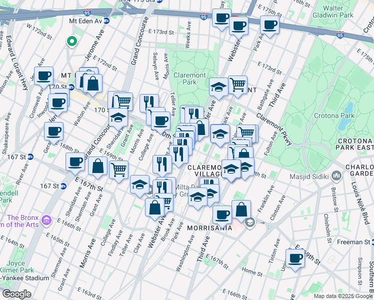374x300 pixels.
Task: Click the Mt Eden Av subway station icon
Action: click(x=106, y=21)
